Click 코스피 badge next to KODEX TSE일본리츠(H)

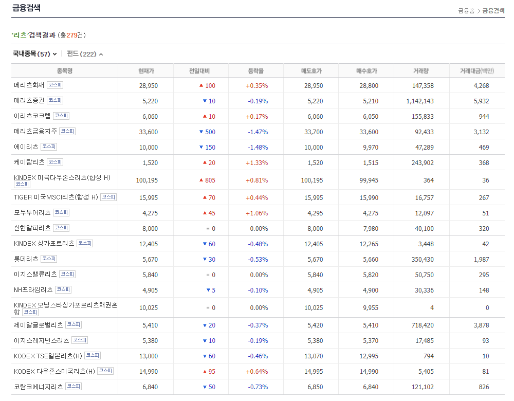pos(93,355)
